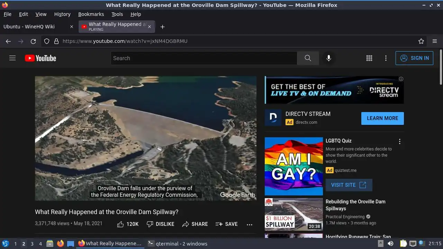Open the Help menu
This screenshot has width=443, height=249.
[x=136, y=14]
